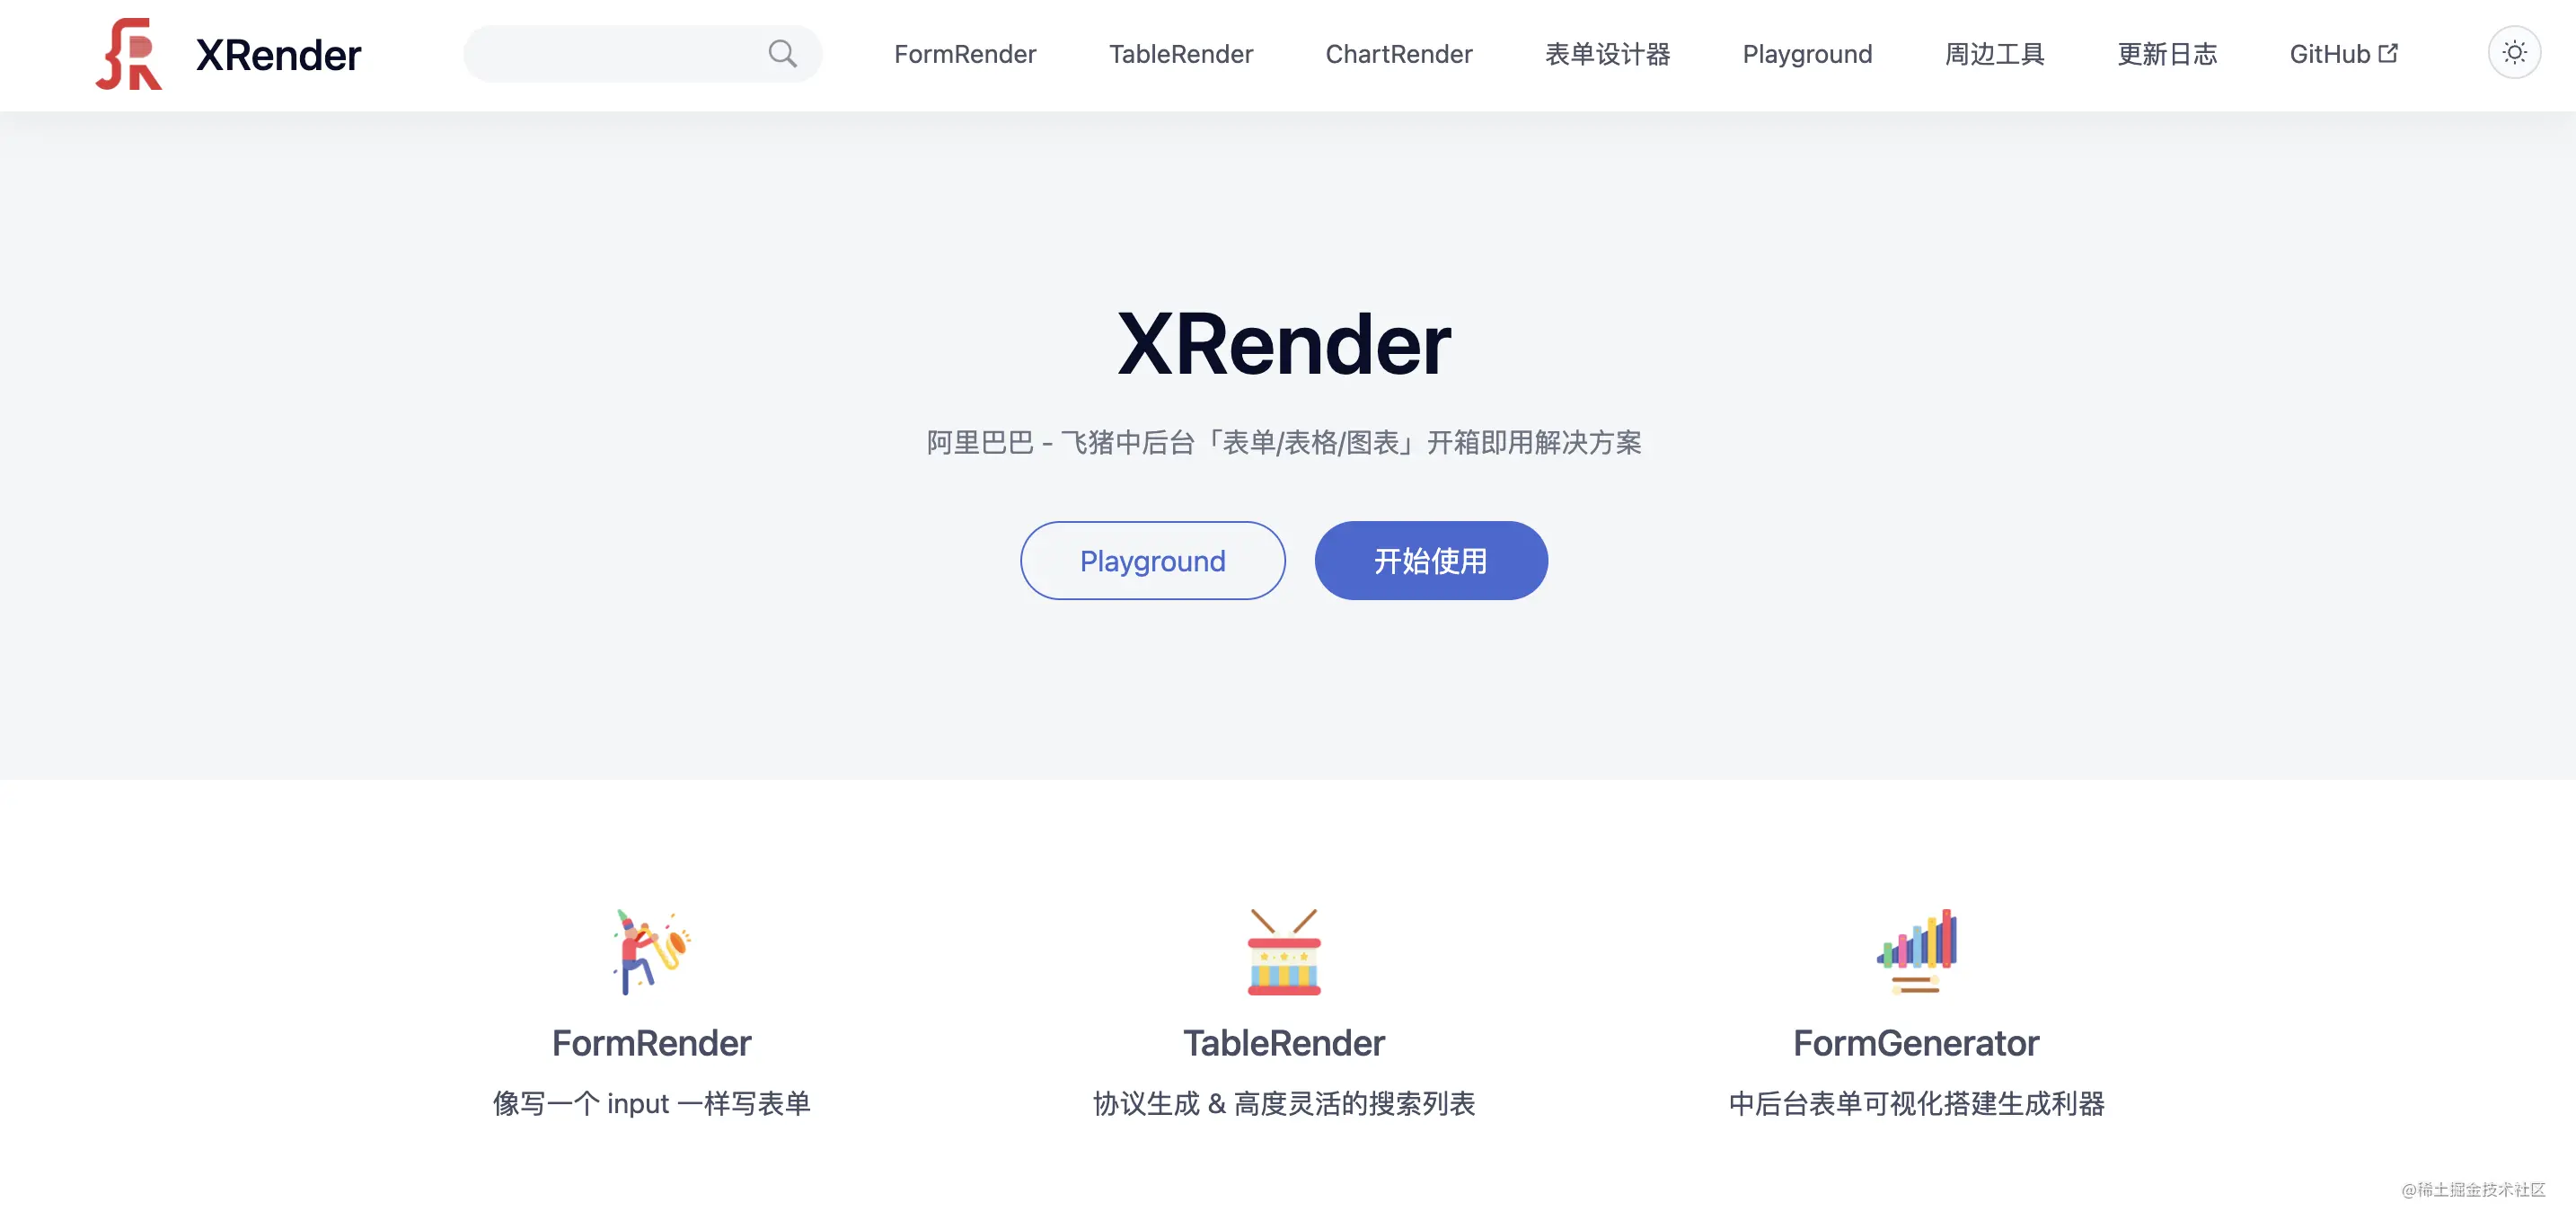Click the saxophone player FormRender icon
2576x1229 pixels.
(x=651, y=951)
